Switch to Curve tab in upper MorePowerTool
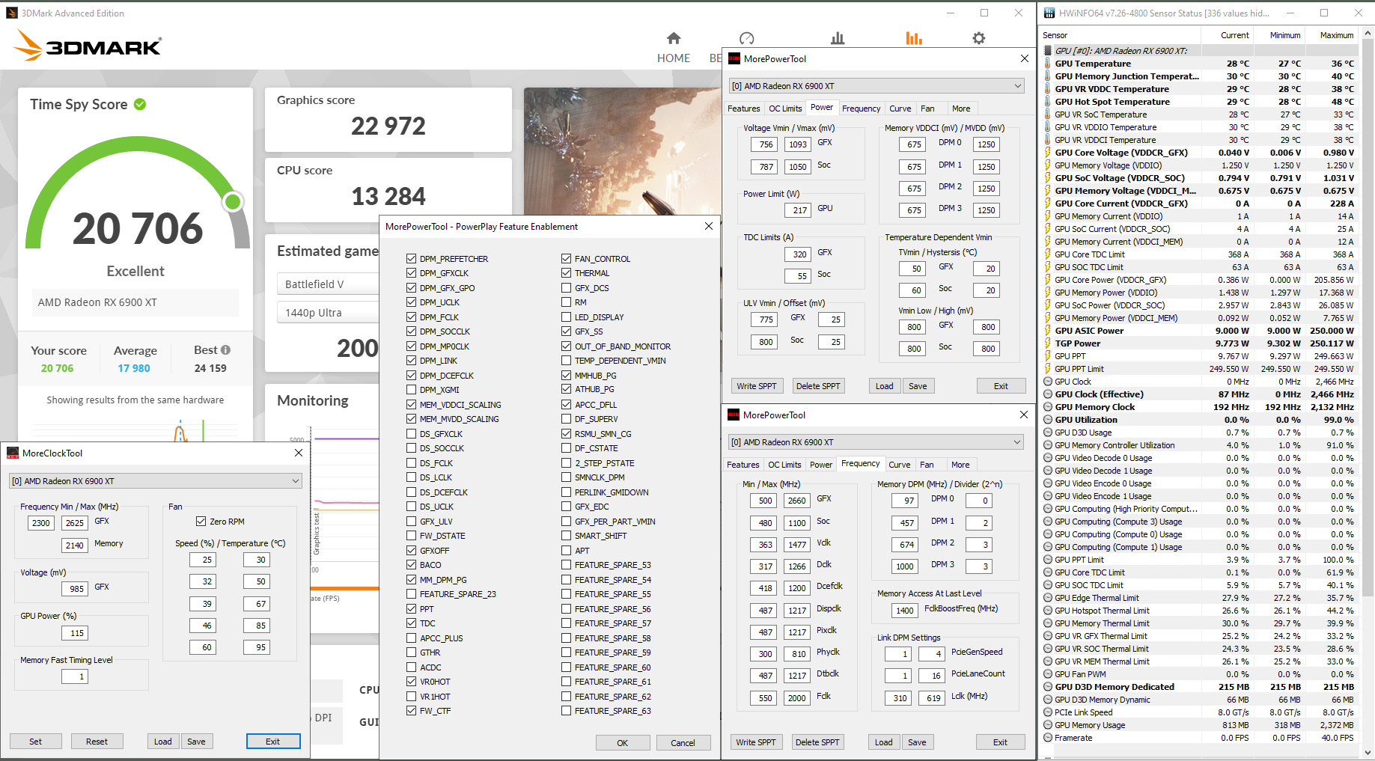The width and height of the screenshot is (1375, 761). click(x=900, y=109)
